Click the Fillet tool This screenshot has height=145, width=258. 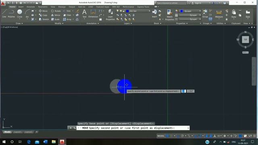point(67,15)
